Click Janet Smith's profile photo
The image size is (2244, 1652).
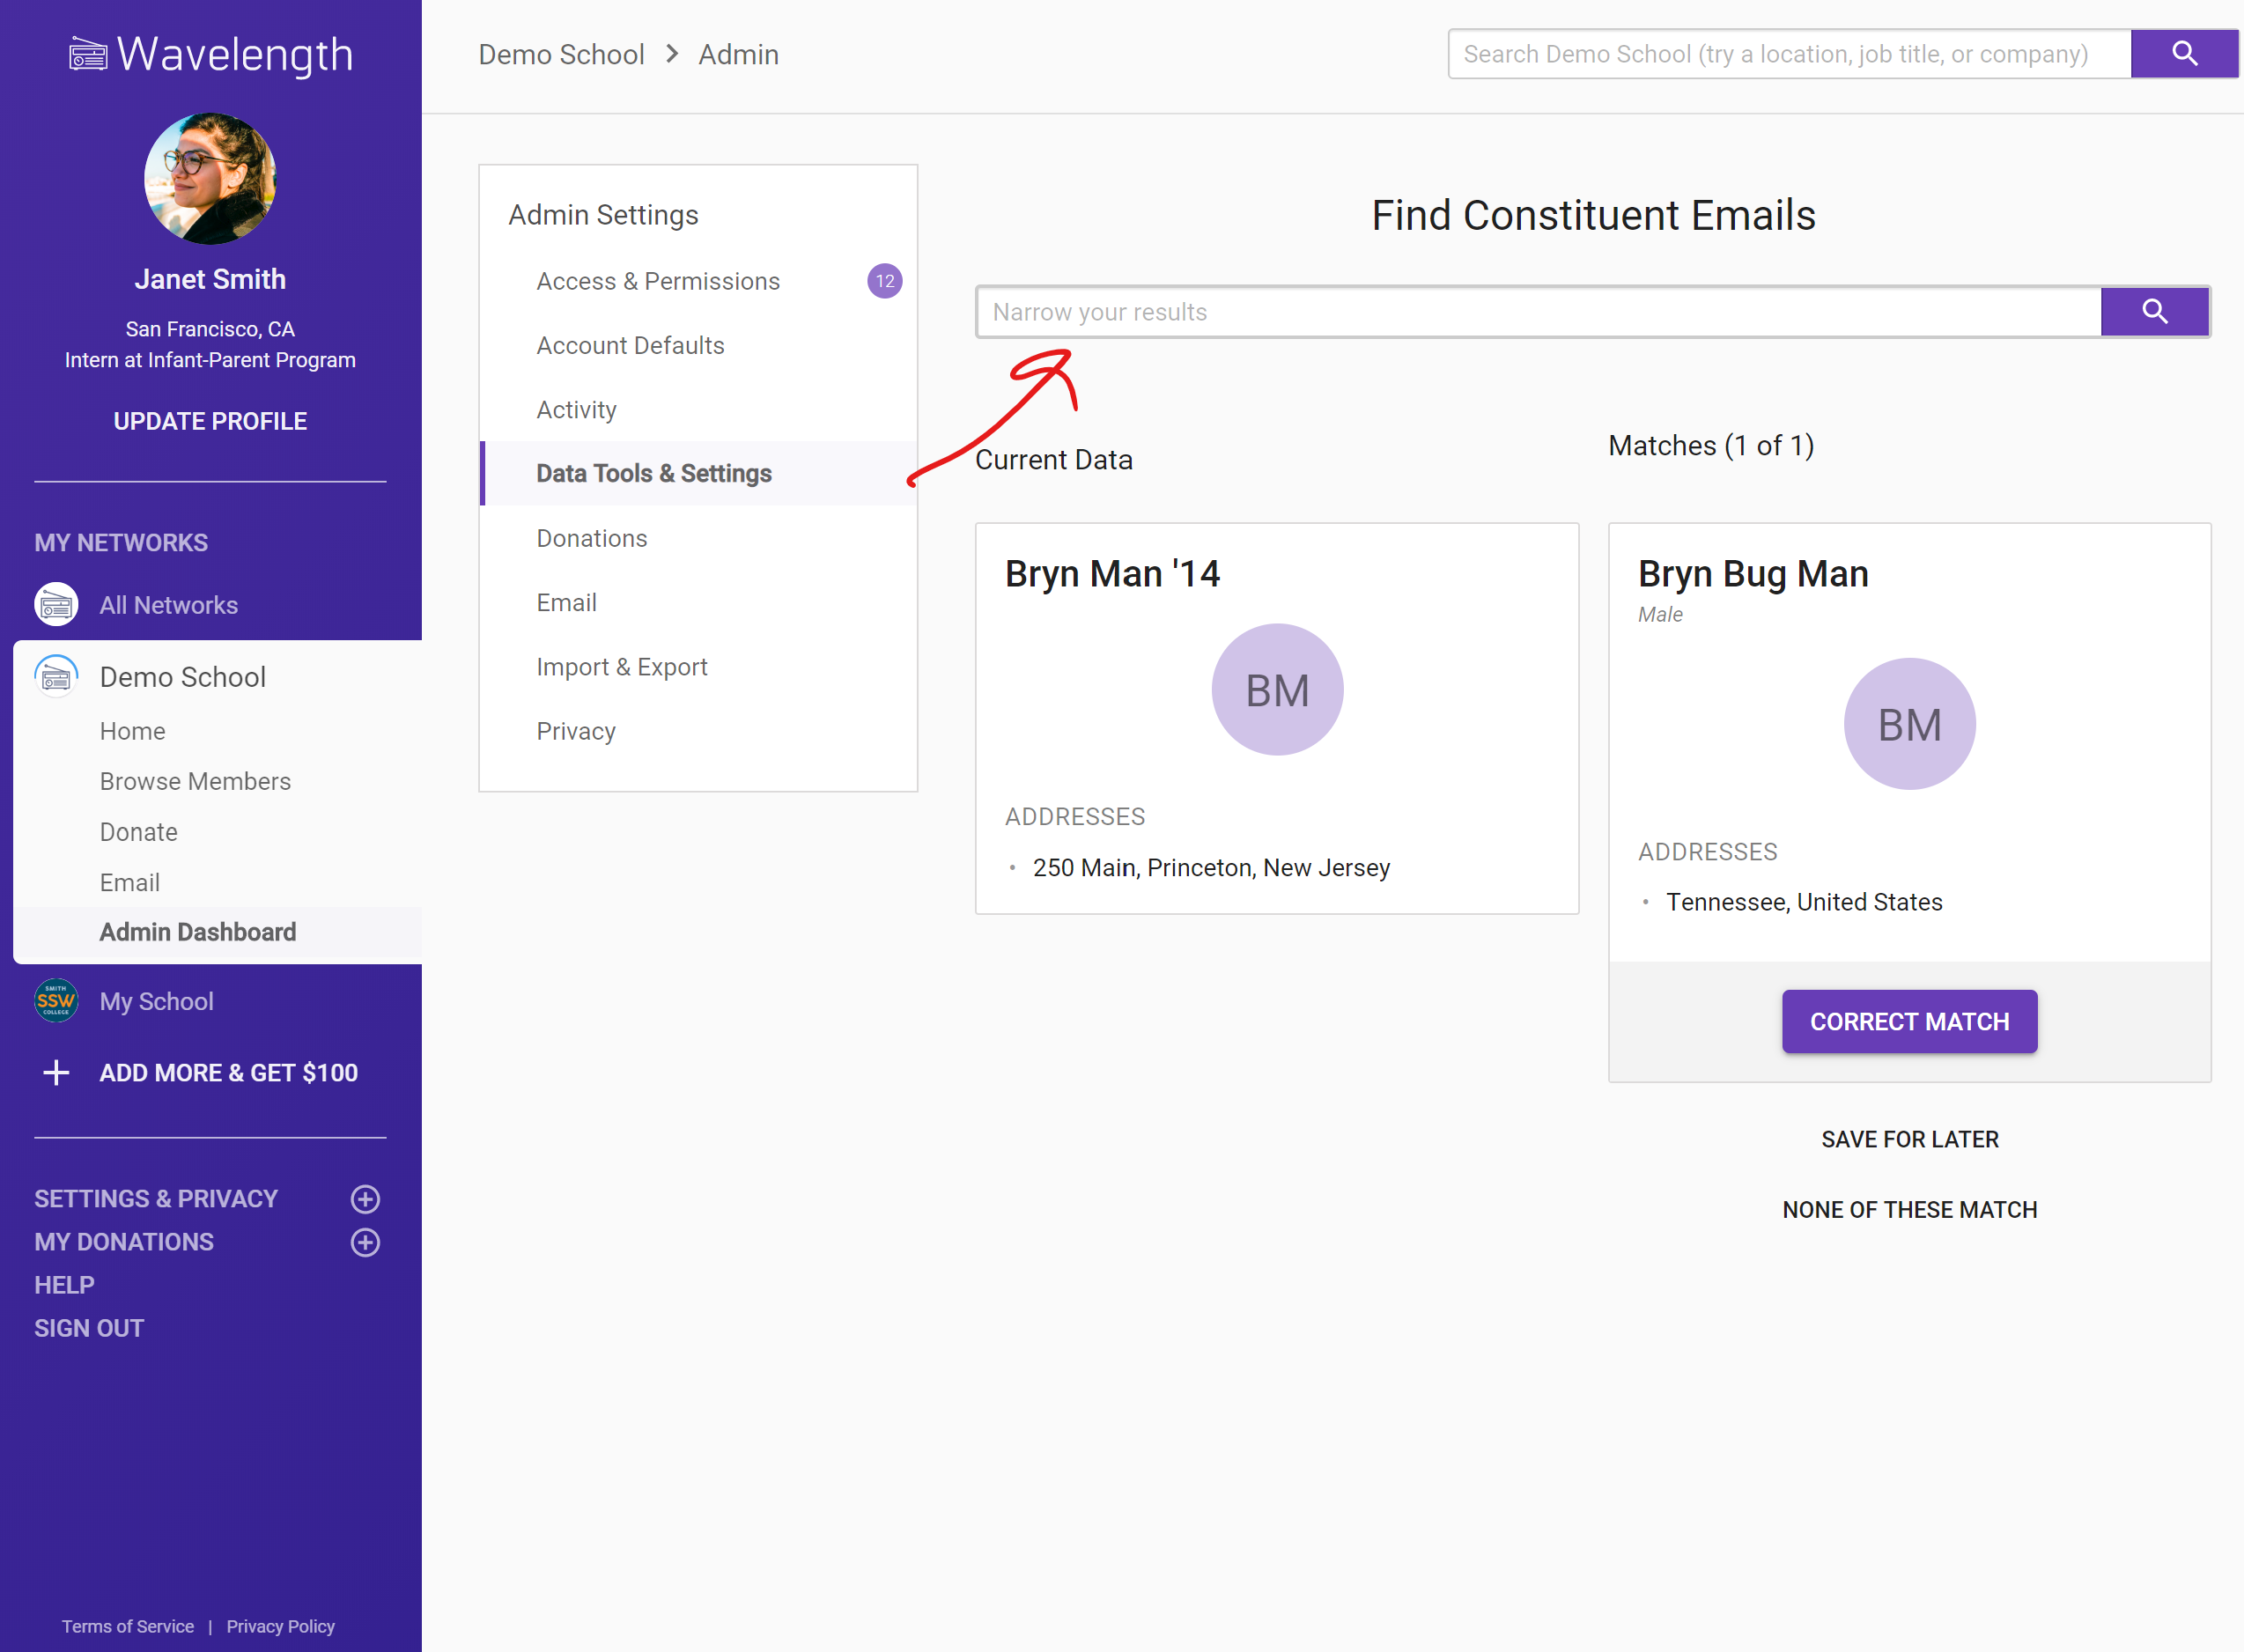click(x=210, y=178)
